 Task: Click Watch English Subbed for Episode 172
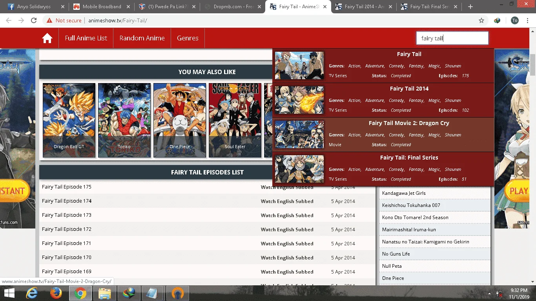tap(287, 230)
